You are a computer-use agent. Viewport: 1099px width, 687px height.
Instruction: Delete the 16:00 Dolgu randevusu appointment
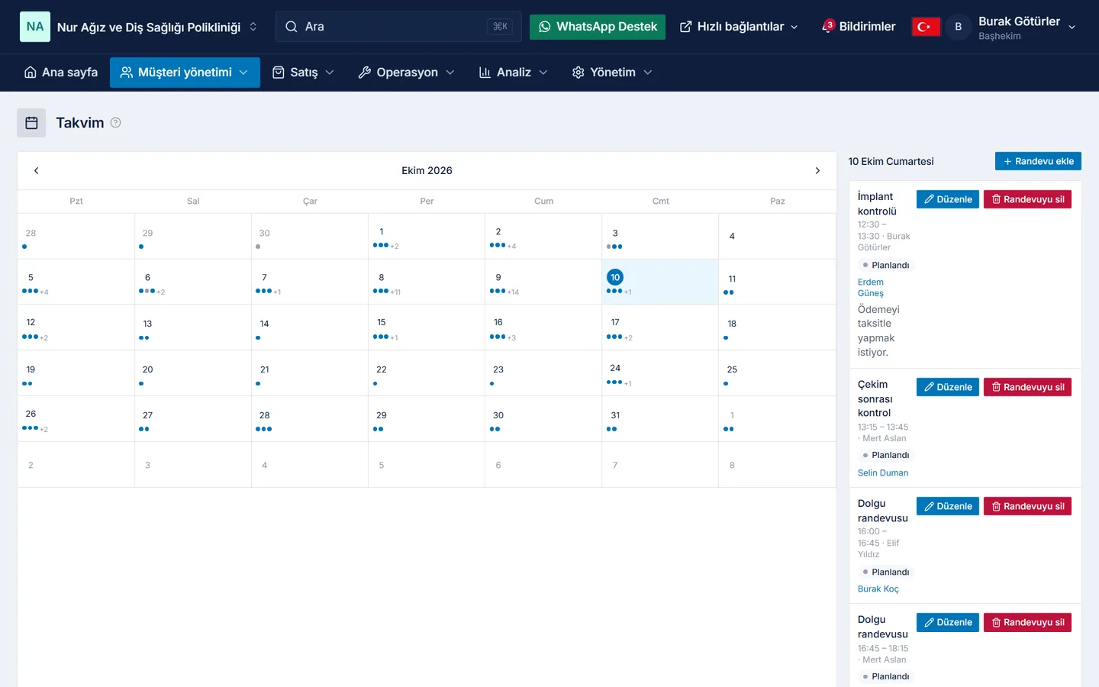tap(1027, 506)
